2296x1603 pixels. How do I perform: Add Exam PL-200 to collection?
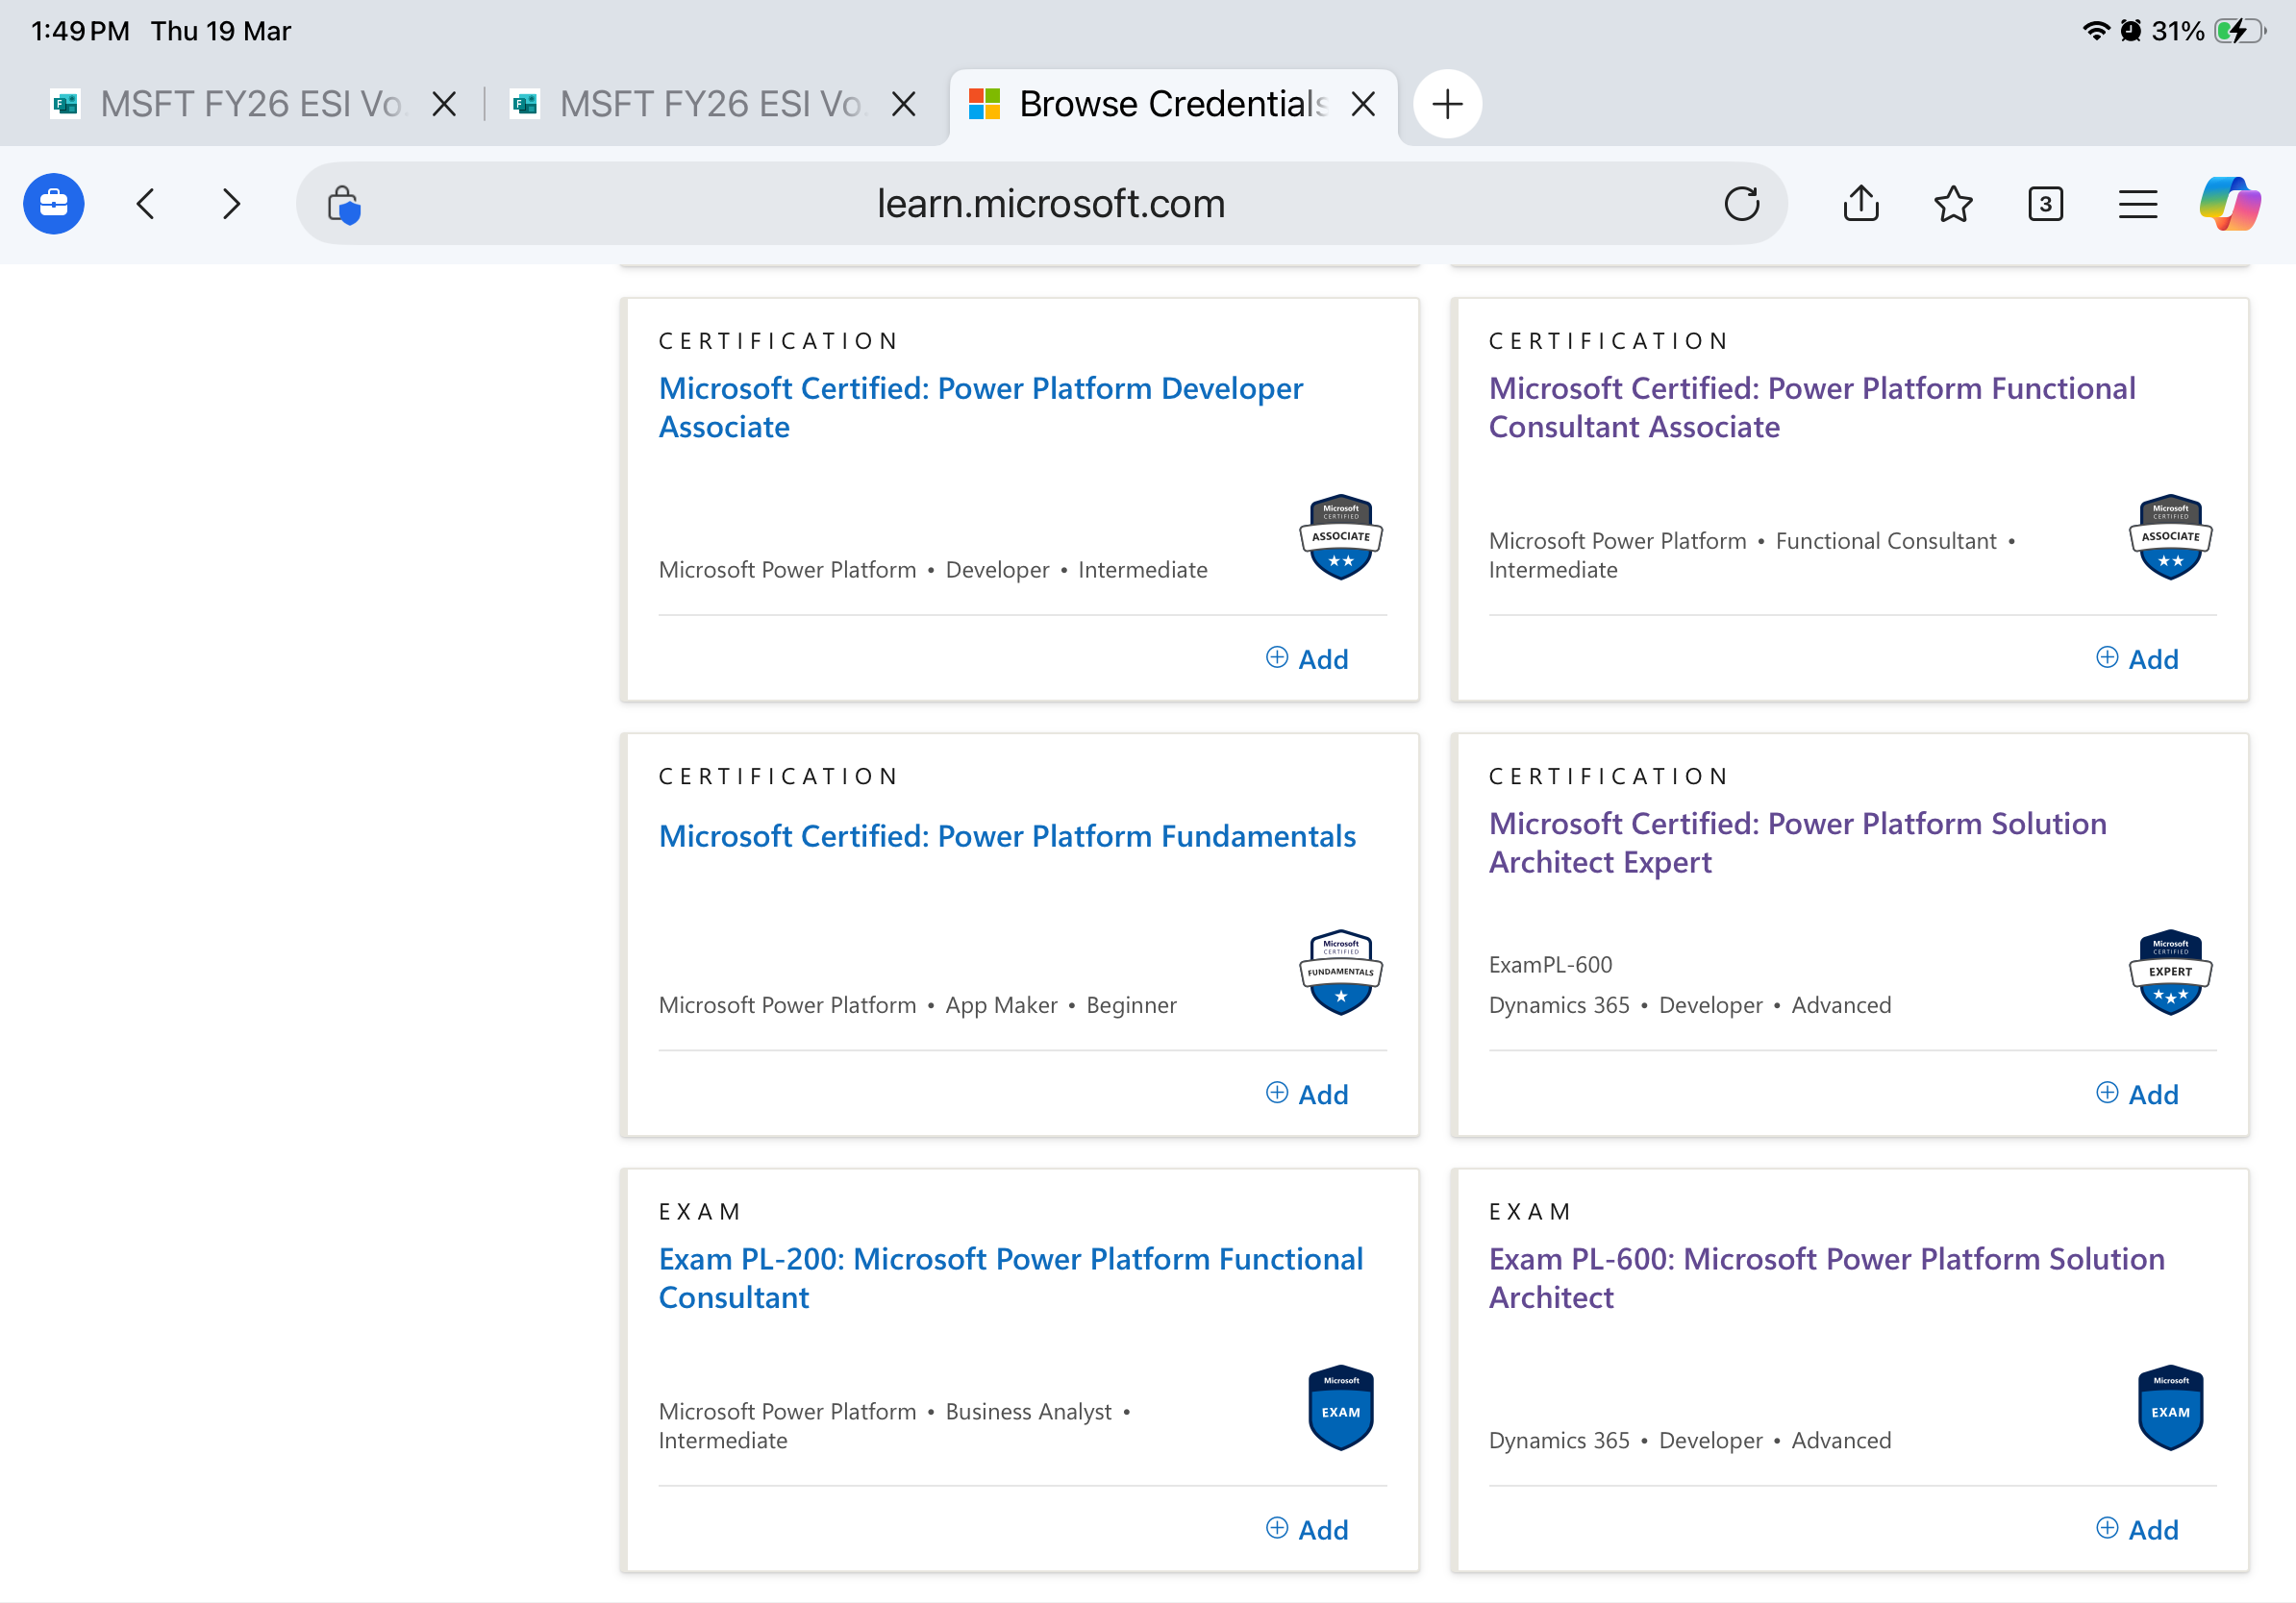(x=1306, y=1530)
